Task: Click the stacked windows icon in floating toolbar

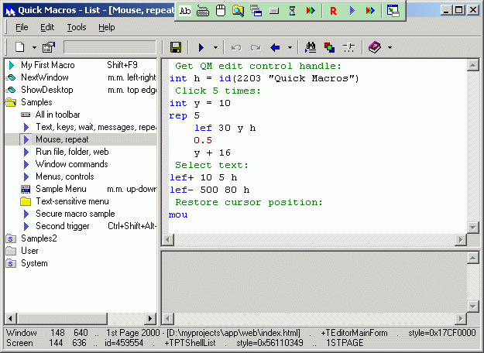Action: point(256,11)
